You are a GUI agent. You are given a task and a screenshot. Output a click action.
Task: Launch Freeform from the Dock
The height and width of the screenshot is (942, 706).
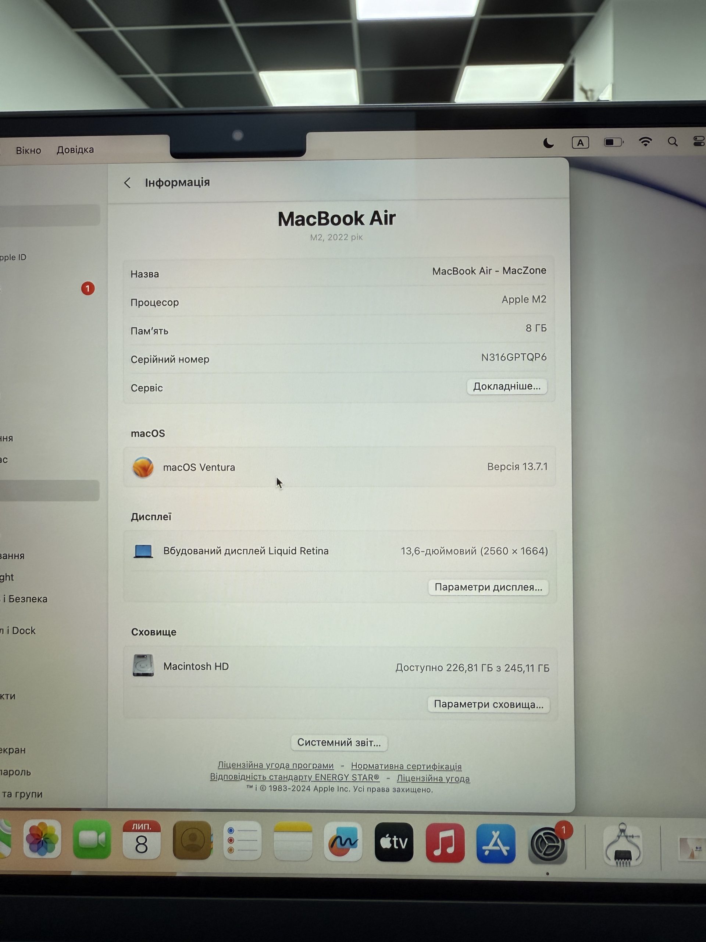(x=343, y=842)
